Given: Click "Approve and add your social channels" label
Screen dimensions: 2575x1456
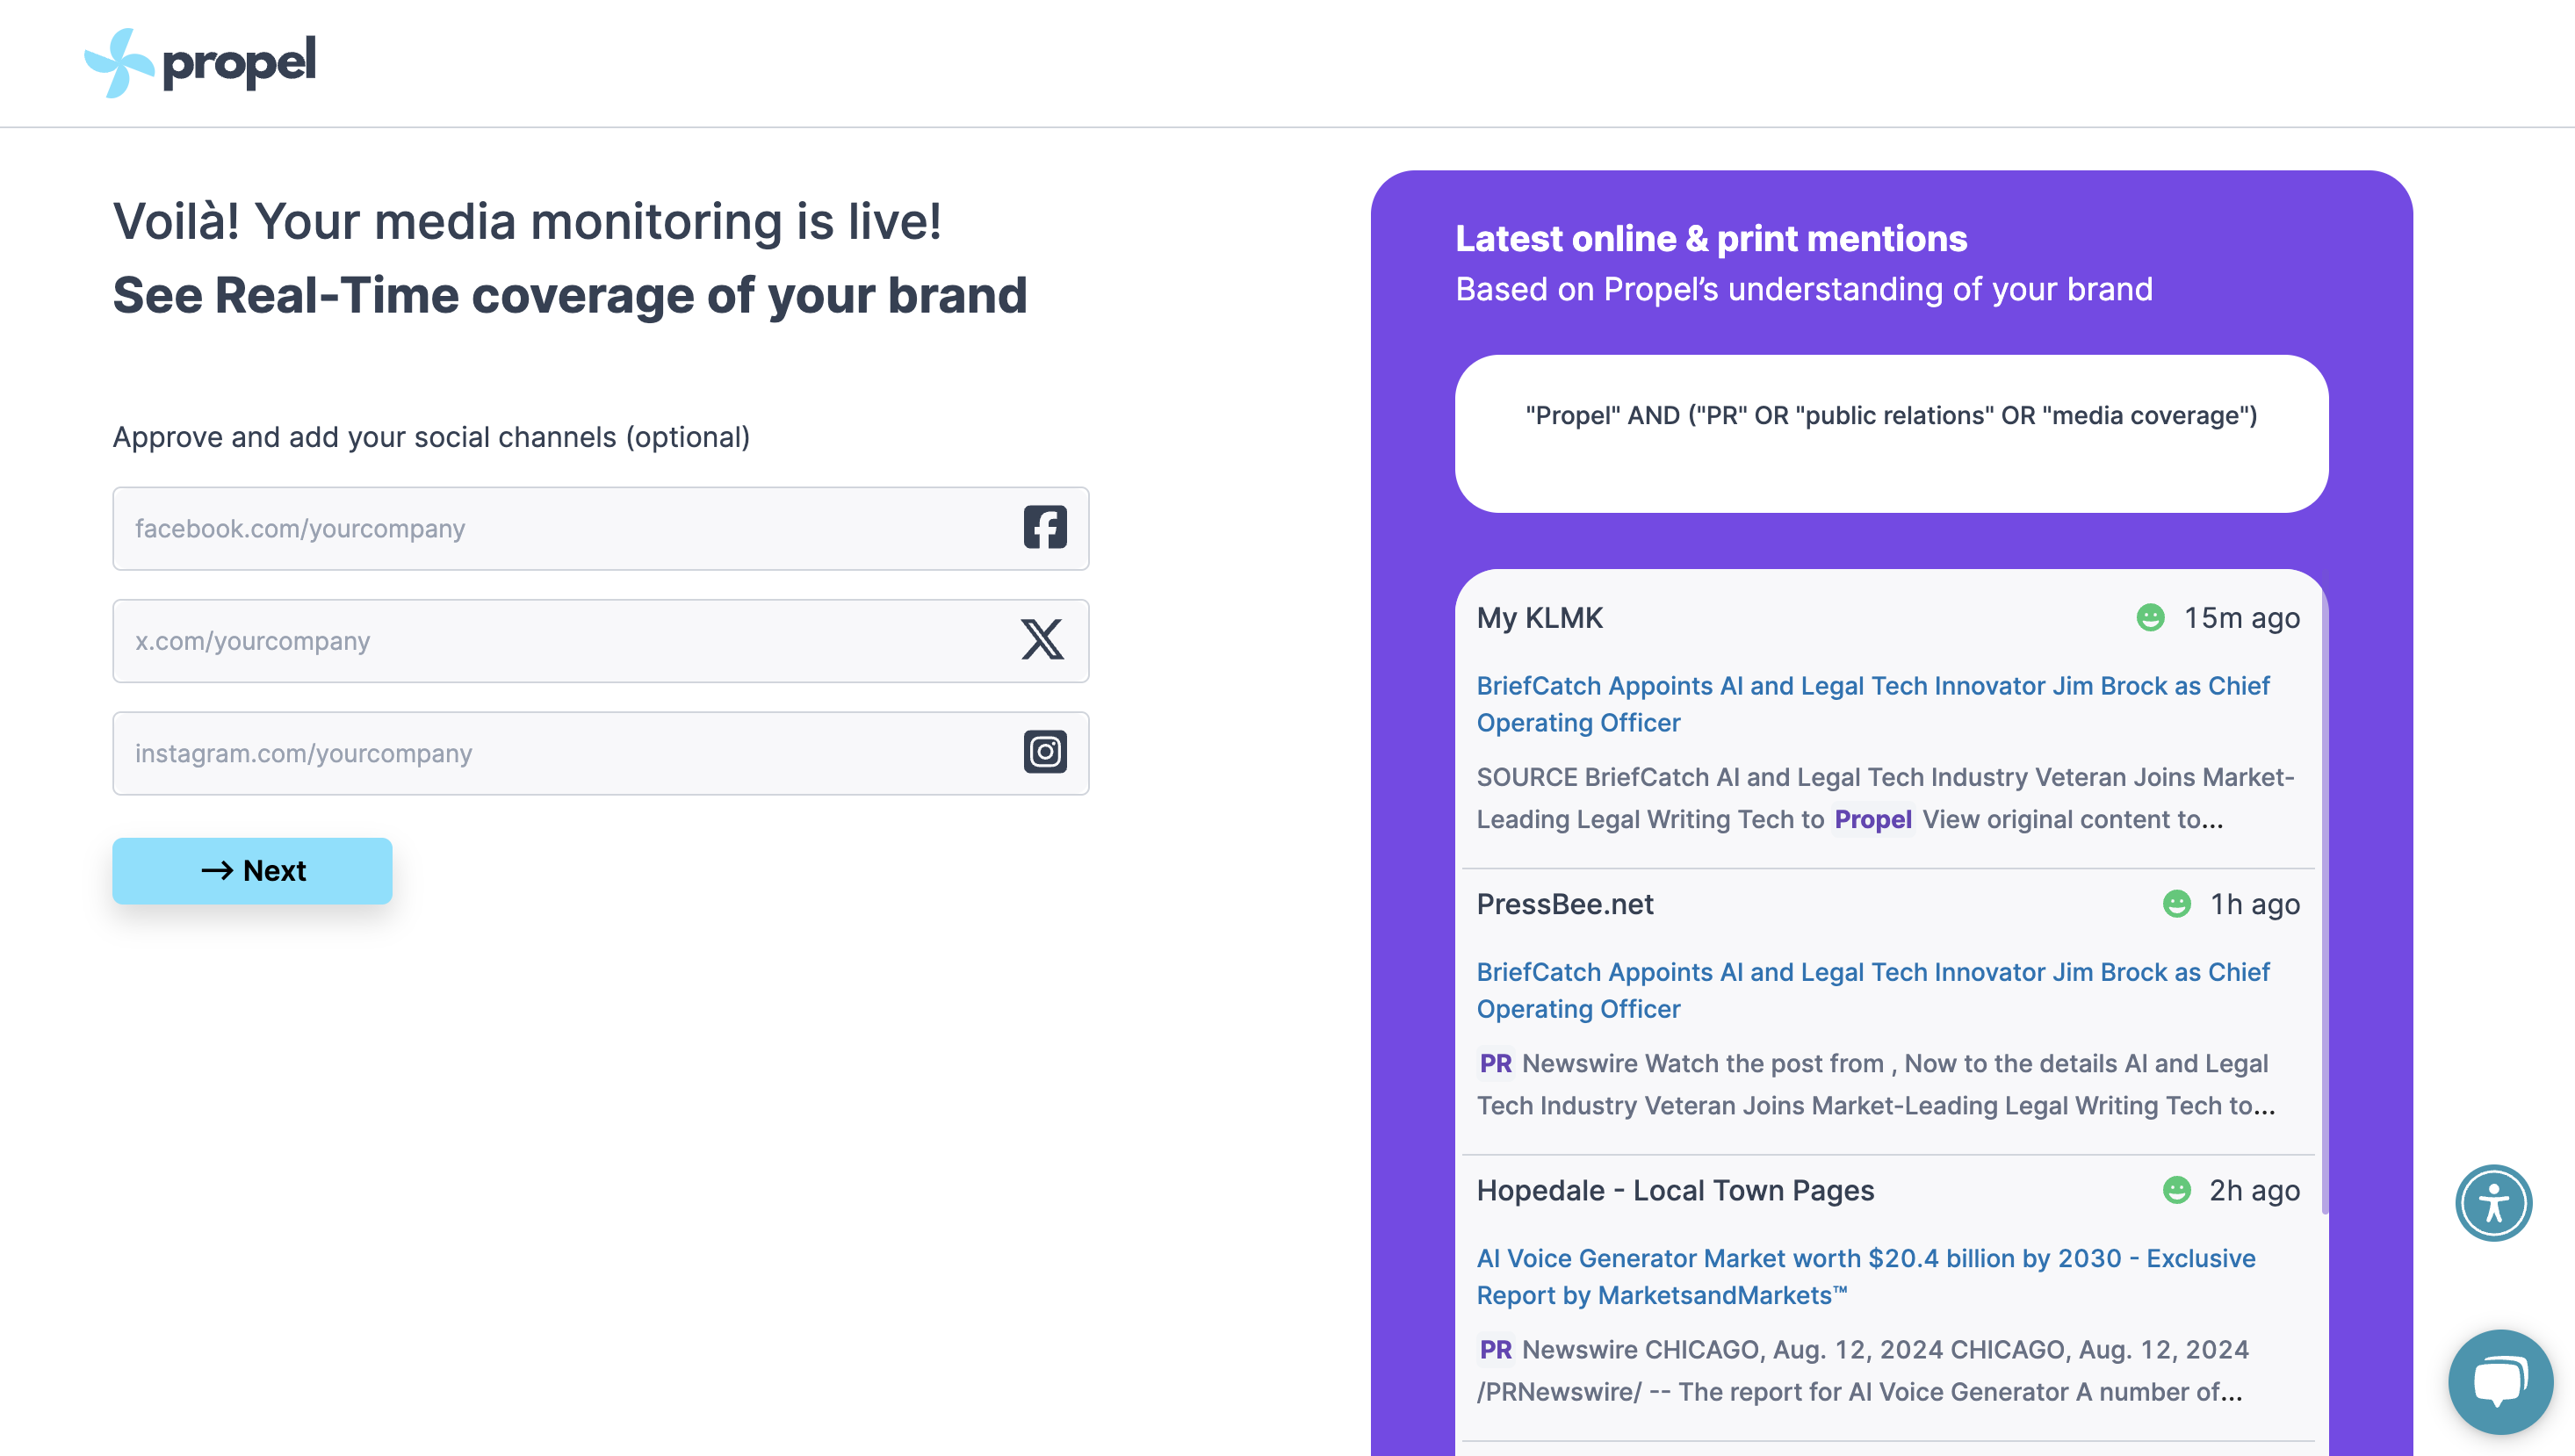Looking at the screenshot, I should pos(431,437).
